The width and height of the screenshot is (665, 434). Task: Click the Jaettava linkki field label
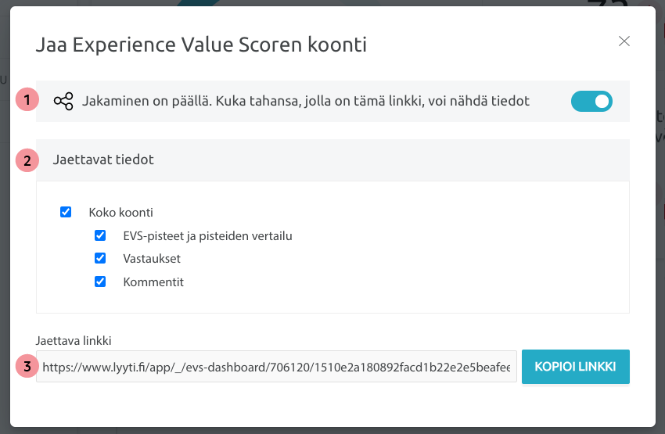(74, 341)
